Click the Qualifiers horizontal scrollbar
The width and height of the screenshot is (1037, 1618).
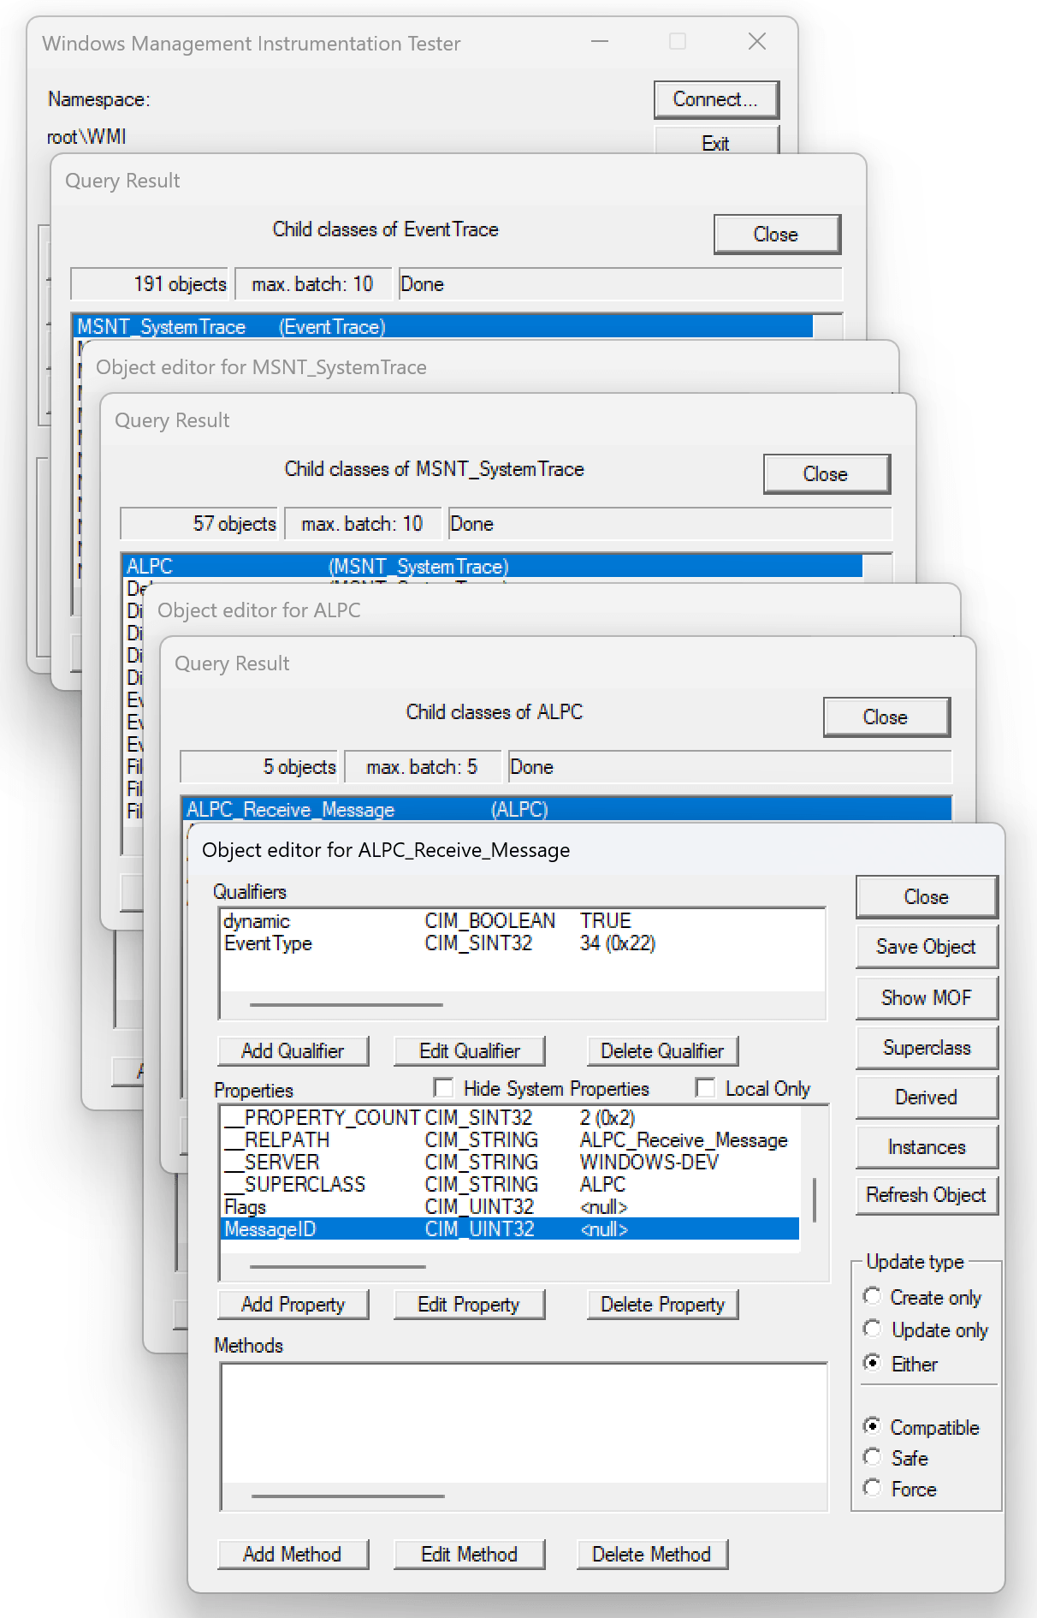[347, 1004]
